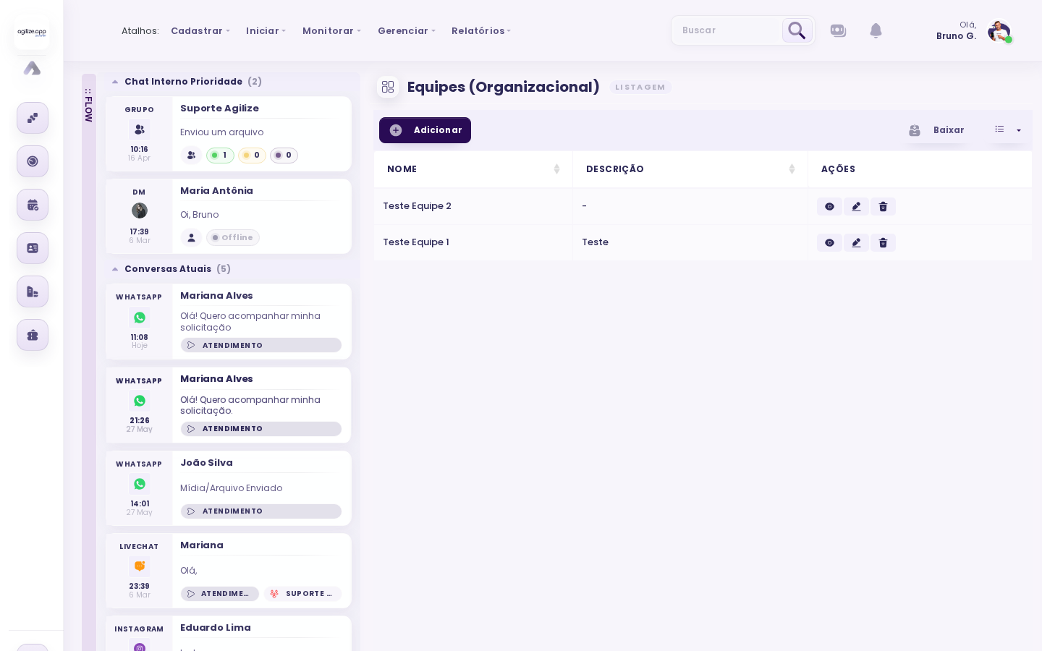Open the sidebar shortcut with connected-squares icon
This screenshot has height=651, width=1042.
[x=33, y=118]
